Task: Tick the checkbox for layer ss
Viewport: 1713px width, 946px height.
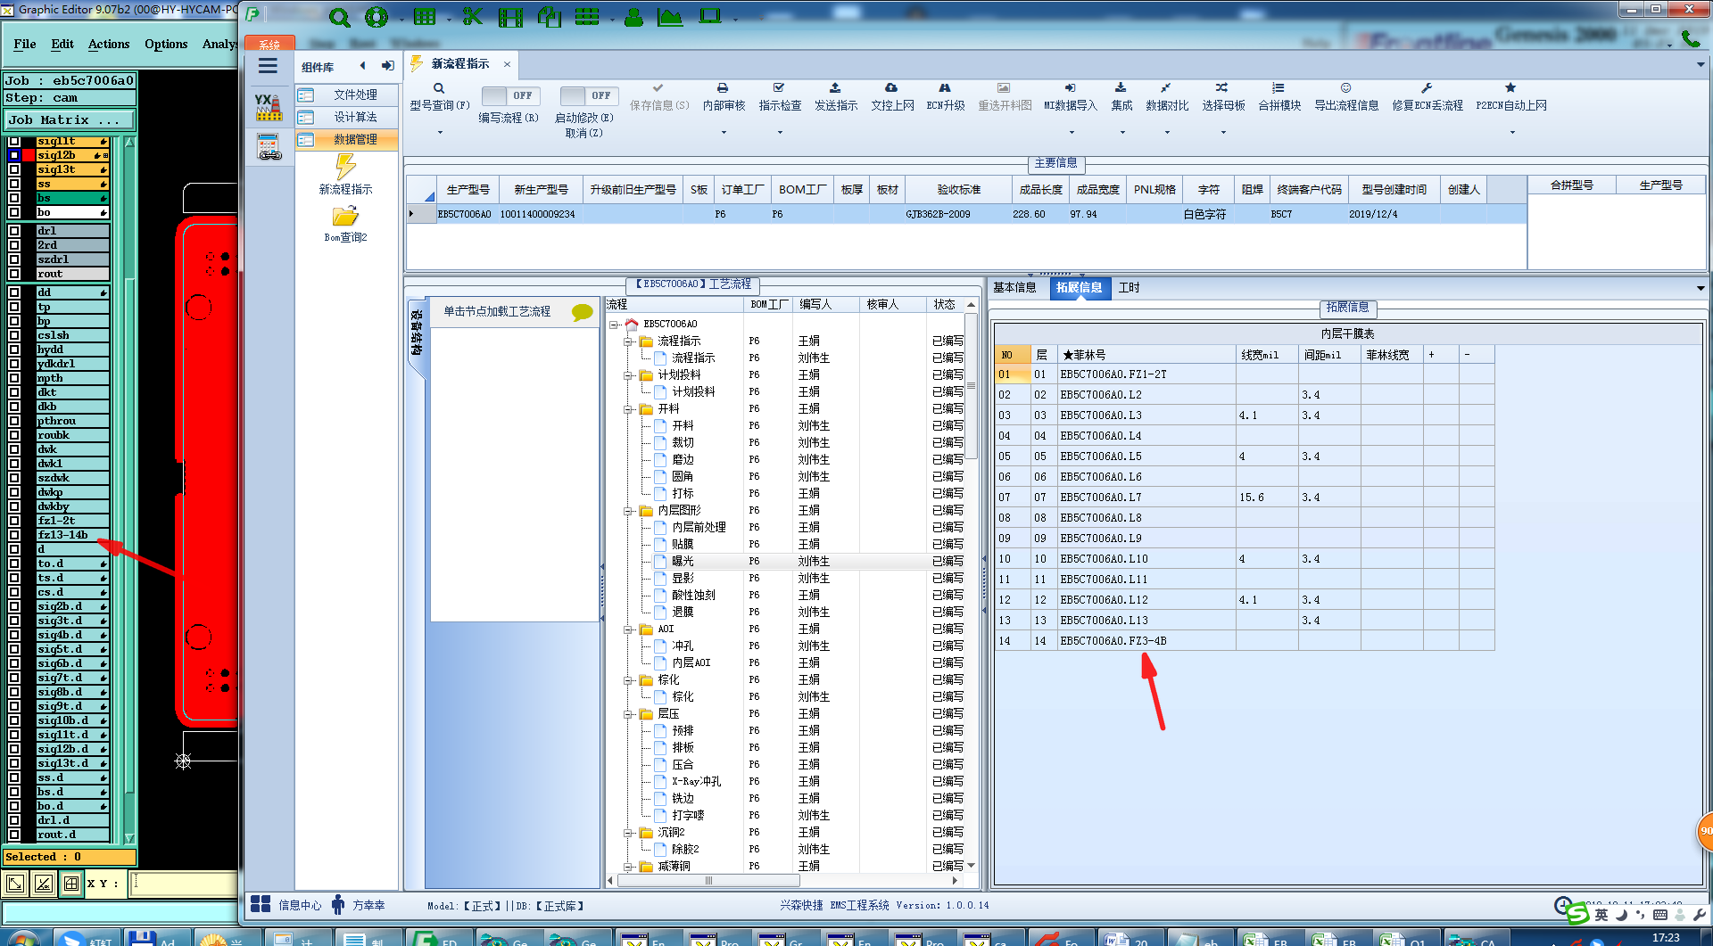Action: pos(14,184)
